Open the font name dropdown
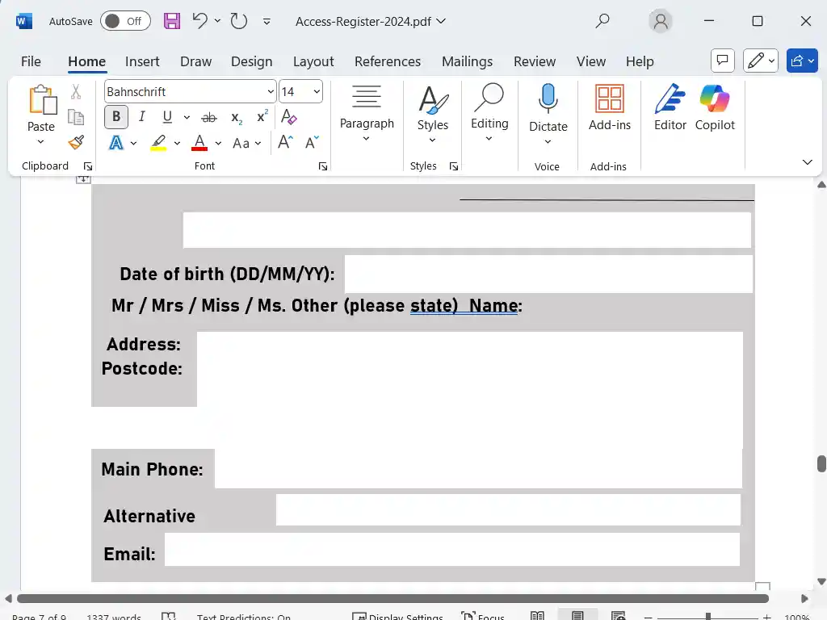 271,92
